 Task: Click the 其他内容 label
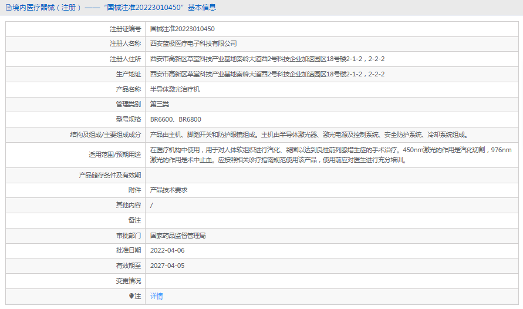tap(129, 205)
